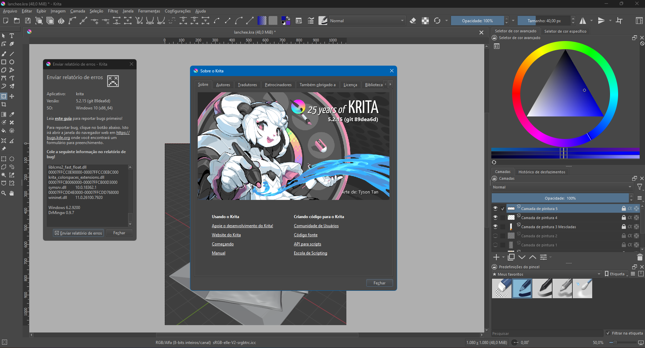645x348 pixels.
Task: Open the Filtrar menu
Action: [113, 11]
